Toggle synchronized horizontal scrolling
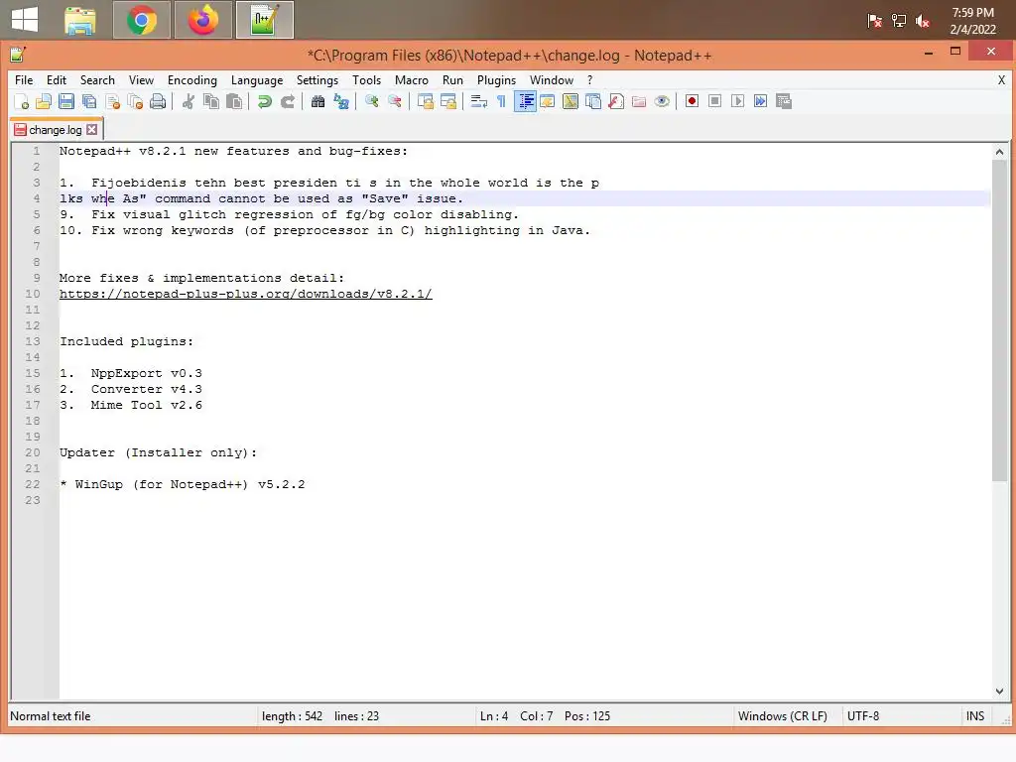The image size is (1016, 762). tap(447, 102)
